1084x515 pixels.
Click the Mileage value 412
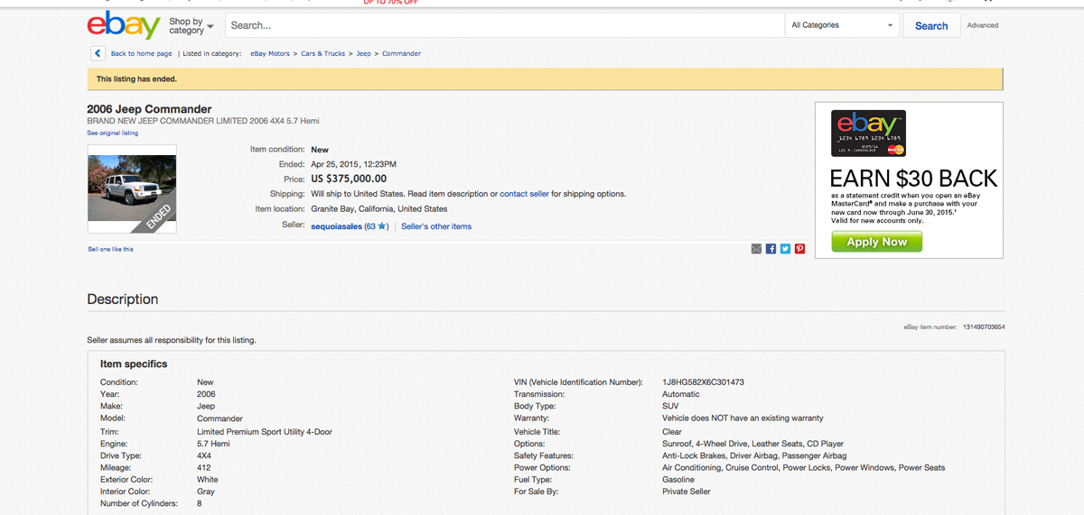pyautogui.click(x=203, y=468)
